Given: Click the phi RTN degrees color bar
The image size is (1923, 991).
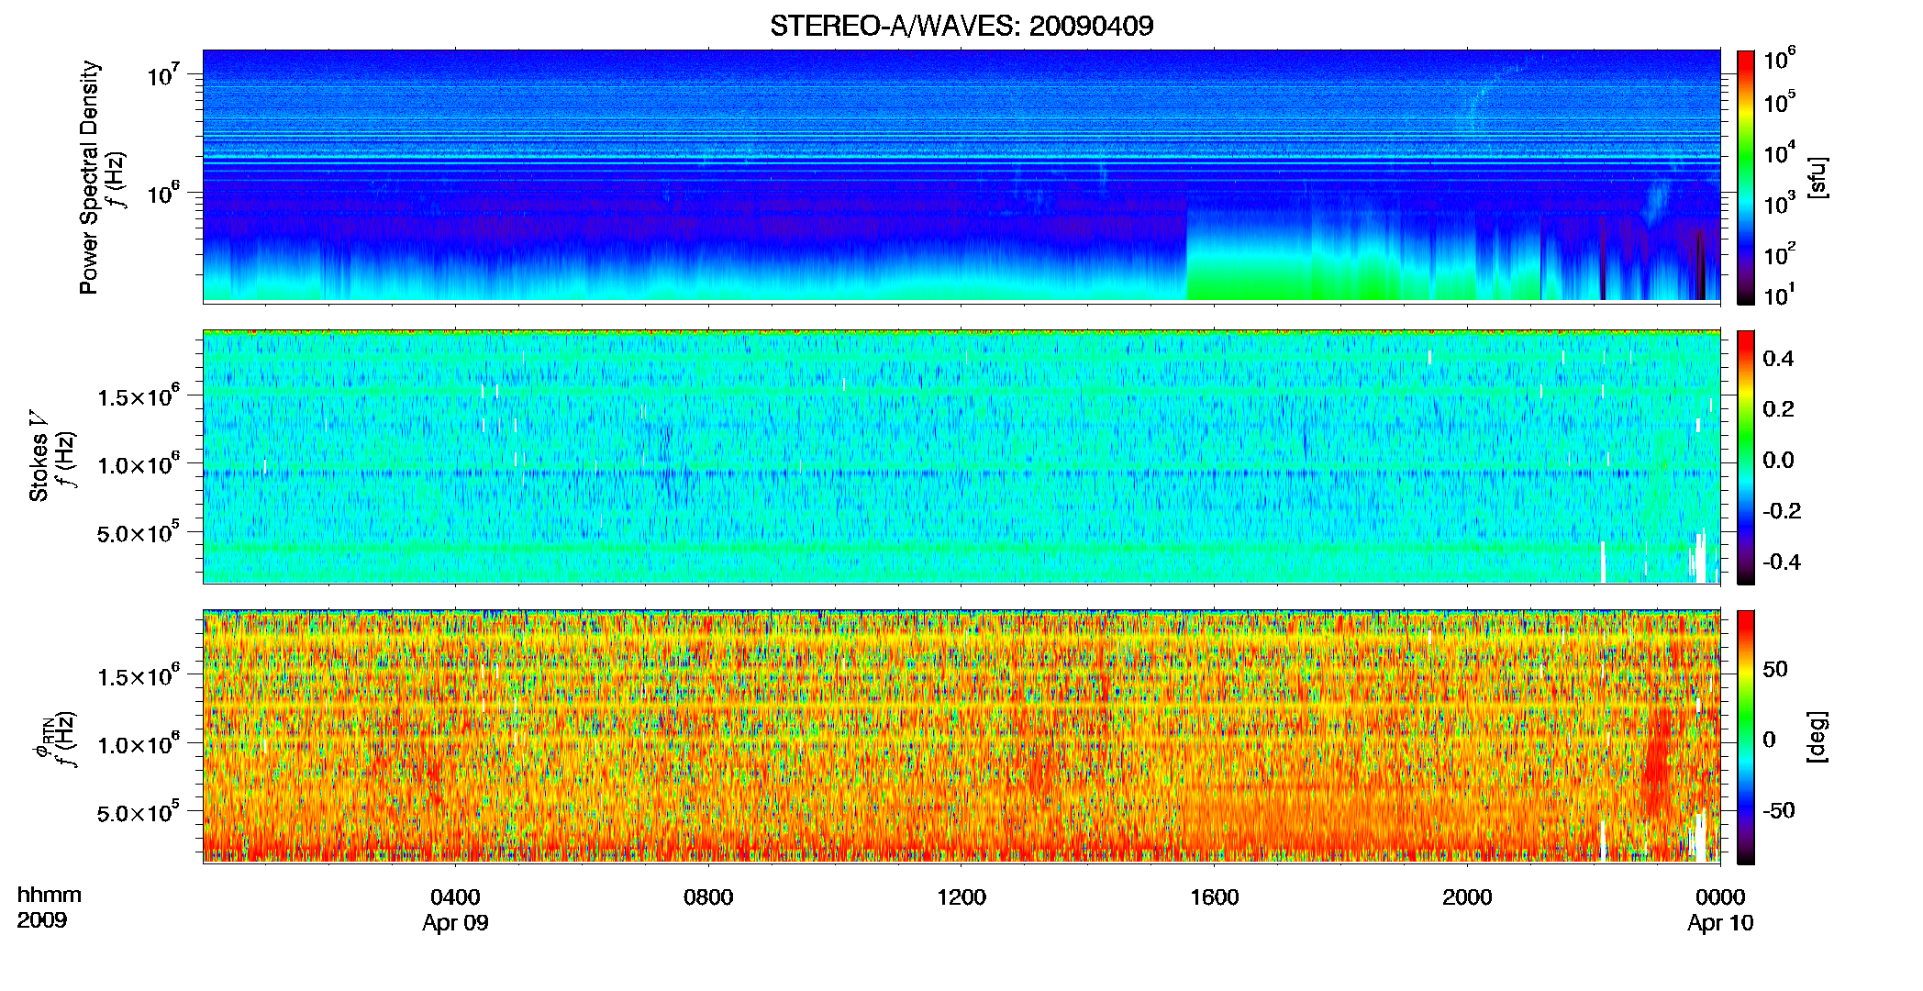Looking at the screenshot, I should (x=1746, y=737).
